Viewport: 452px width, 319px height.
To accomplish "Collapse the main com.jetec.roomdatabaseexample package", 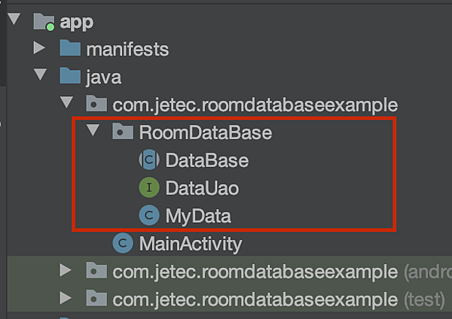I will 66,102.
